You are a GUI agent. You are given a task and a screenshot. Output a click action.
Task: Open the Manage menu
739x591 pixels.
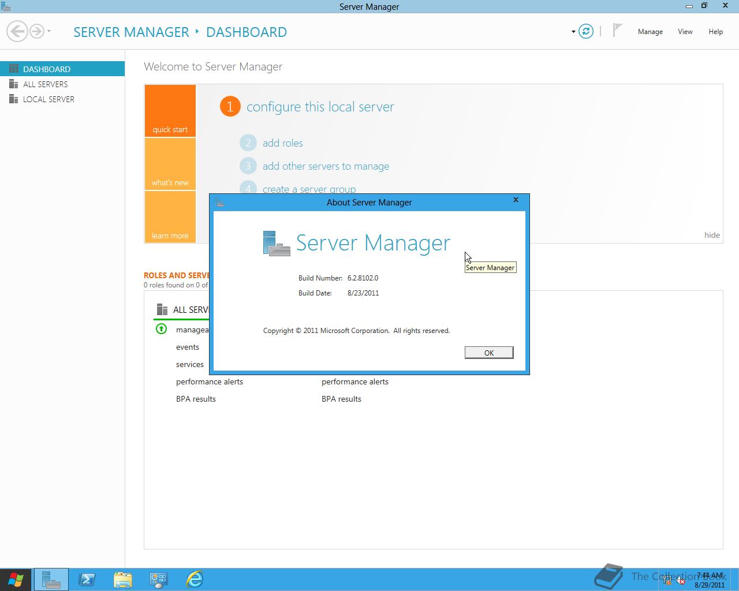pos(650,32)
